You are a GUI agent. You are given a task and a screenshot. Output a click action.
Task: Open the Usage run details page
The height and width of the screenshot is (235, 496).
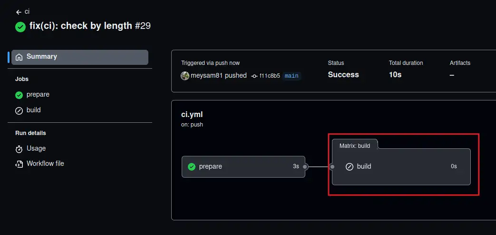pyautogui.click(x=36, y=149)
